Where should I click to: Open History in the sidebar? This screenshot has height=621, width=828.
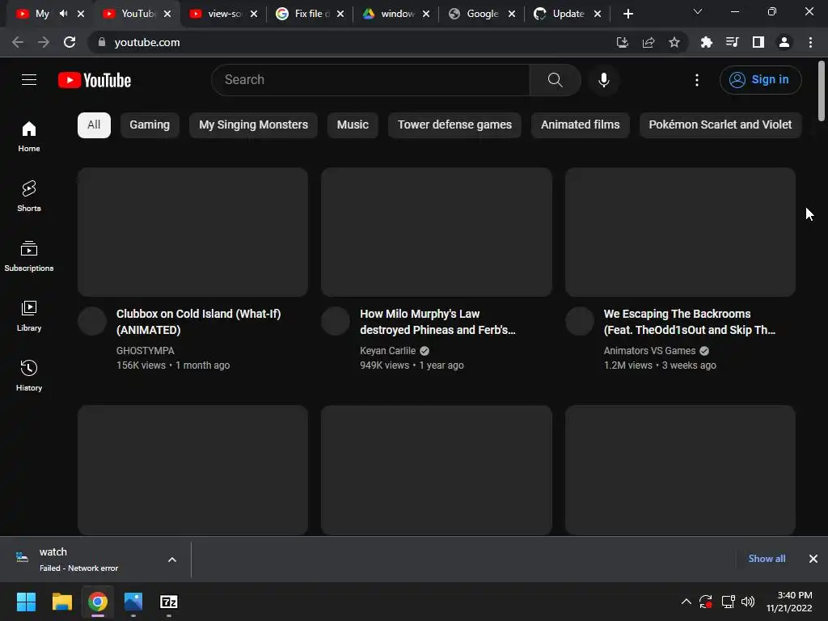click(x=29, y=375)
